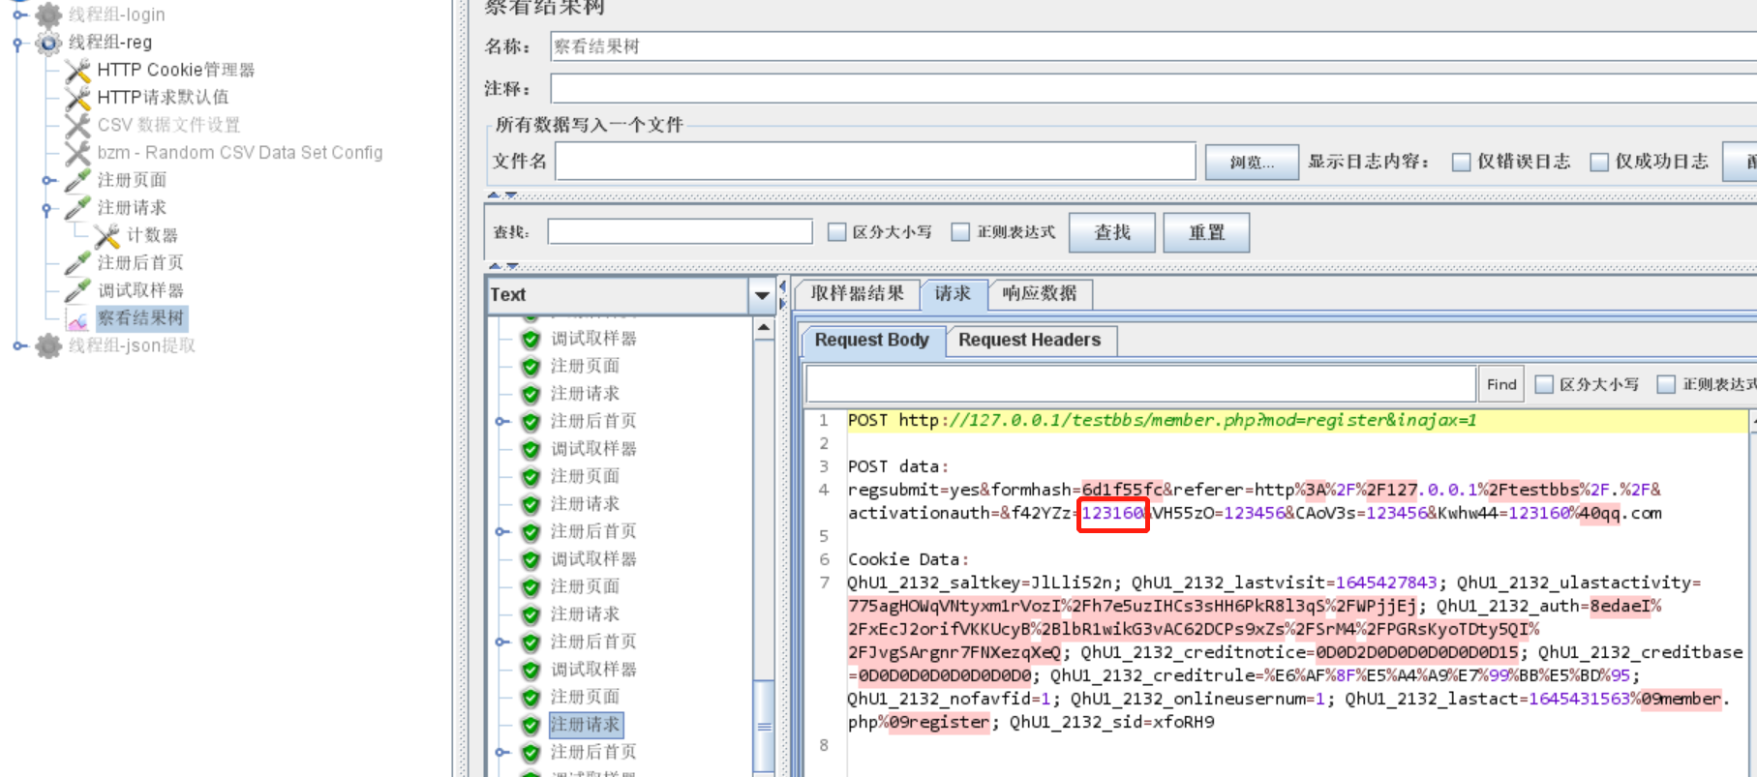This screenshot has height=777, width=1757.
Task: Toggle the 仅错误日志 checkbox
Action: click(x=1462, y=163)
